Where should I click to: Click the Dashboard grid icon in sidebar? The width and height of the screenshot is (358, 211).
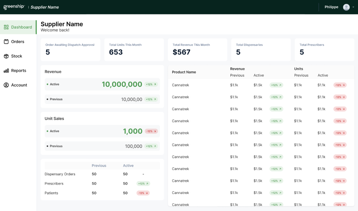point(6,27)
